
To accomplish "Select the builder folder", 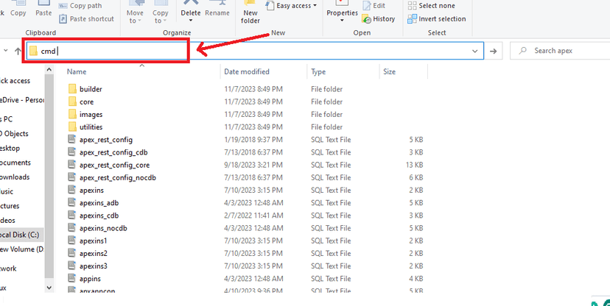I will tap(91, 89).
